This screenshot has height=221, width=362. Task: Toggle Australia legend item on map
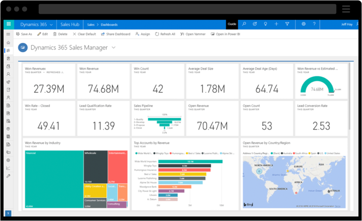[286, 153]
